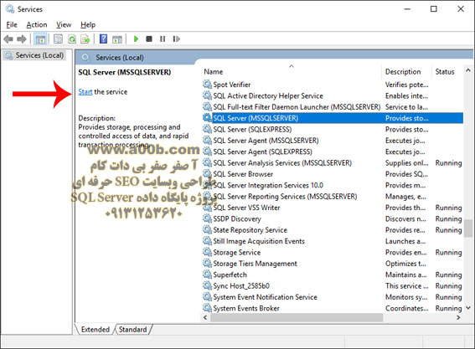Select SQL Server Agent (MSSQLSERVER) row
The height and width of the screenshot is (349, 475).
point(333,141)
